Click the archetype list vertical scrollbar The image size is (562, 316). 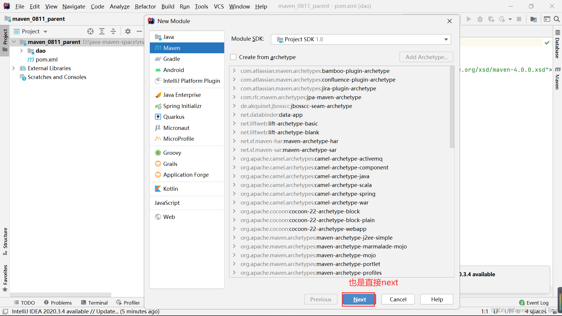[452, 107]
